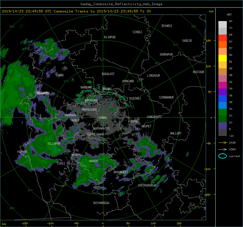Click the NARAGUND city label
Image resolution: width=243 pixels, height=227 pixels.
(x=91, y=100)
